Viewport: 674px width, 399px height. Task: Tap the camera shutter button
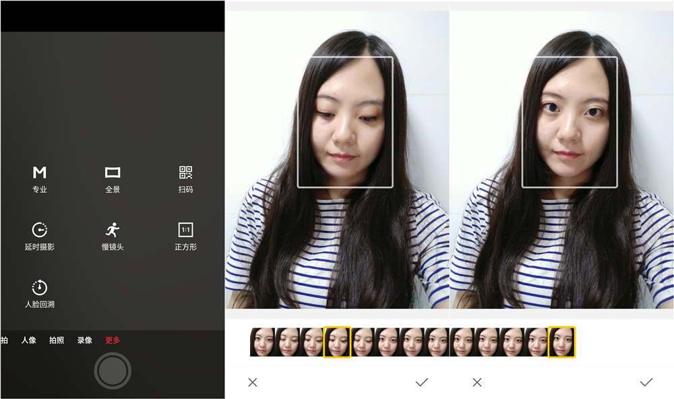point(113,371)
